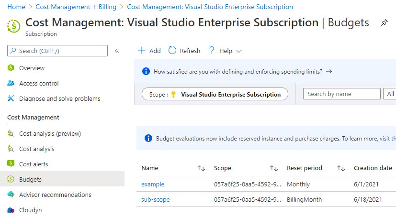Click the key icon in Scope pill

(x=173, y=94)
